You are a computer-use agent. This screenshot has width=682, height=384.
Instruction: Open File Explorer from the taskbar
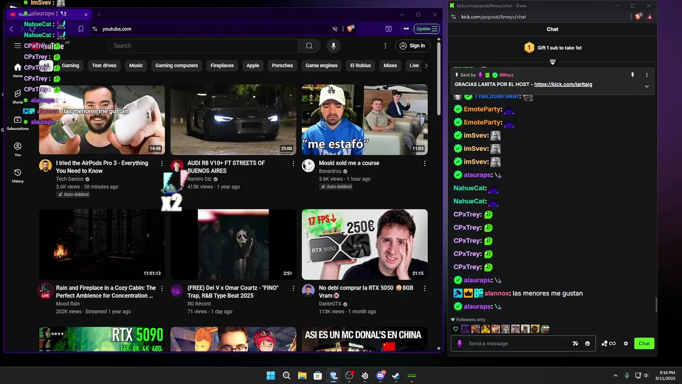tap(302, 375)
